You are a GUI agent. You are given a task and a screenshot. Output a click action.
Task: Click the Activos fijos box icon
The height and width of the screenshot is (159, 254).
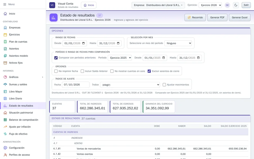pyautogui.click(x=5, y=63)
